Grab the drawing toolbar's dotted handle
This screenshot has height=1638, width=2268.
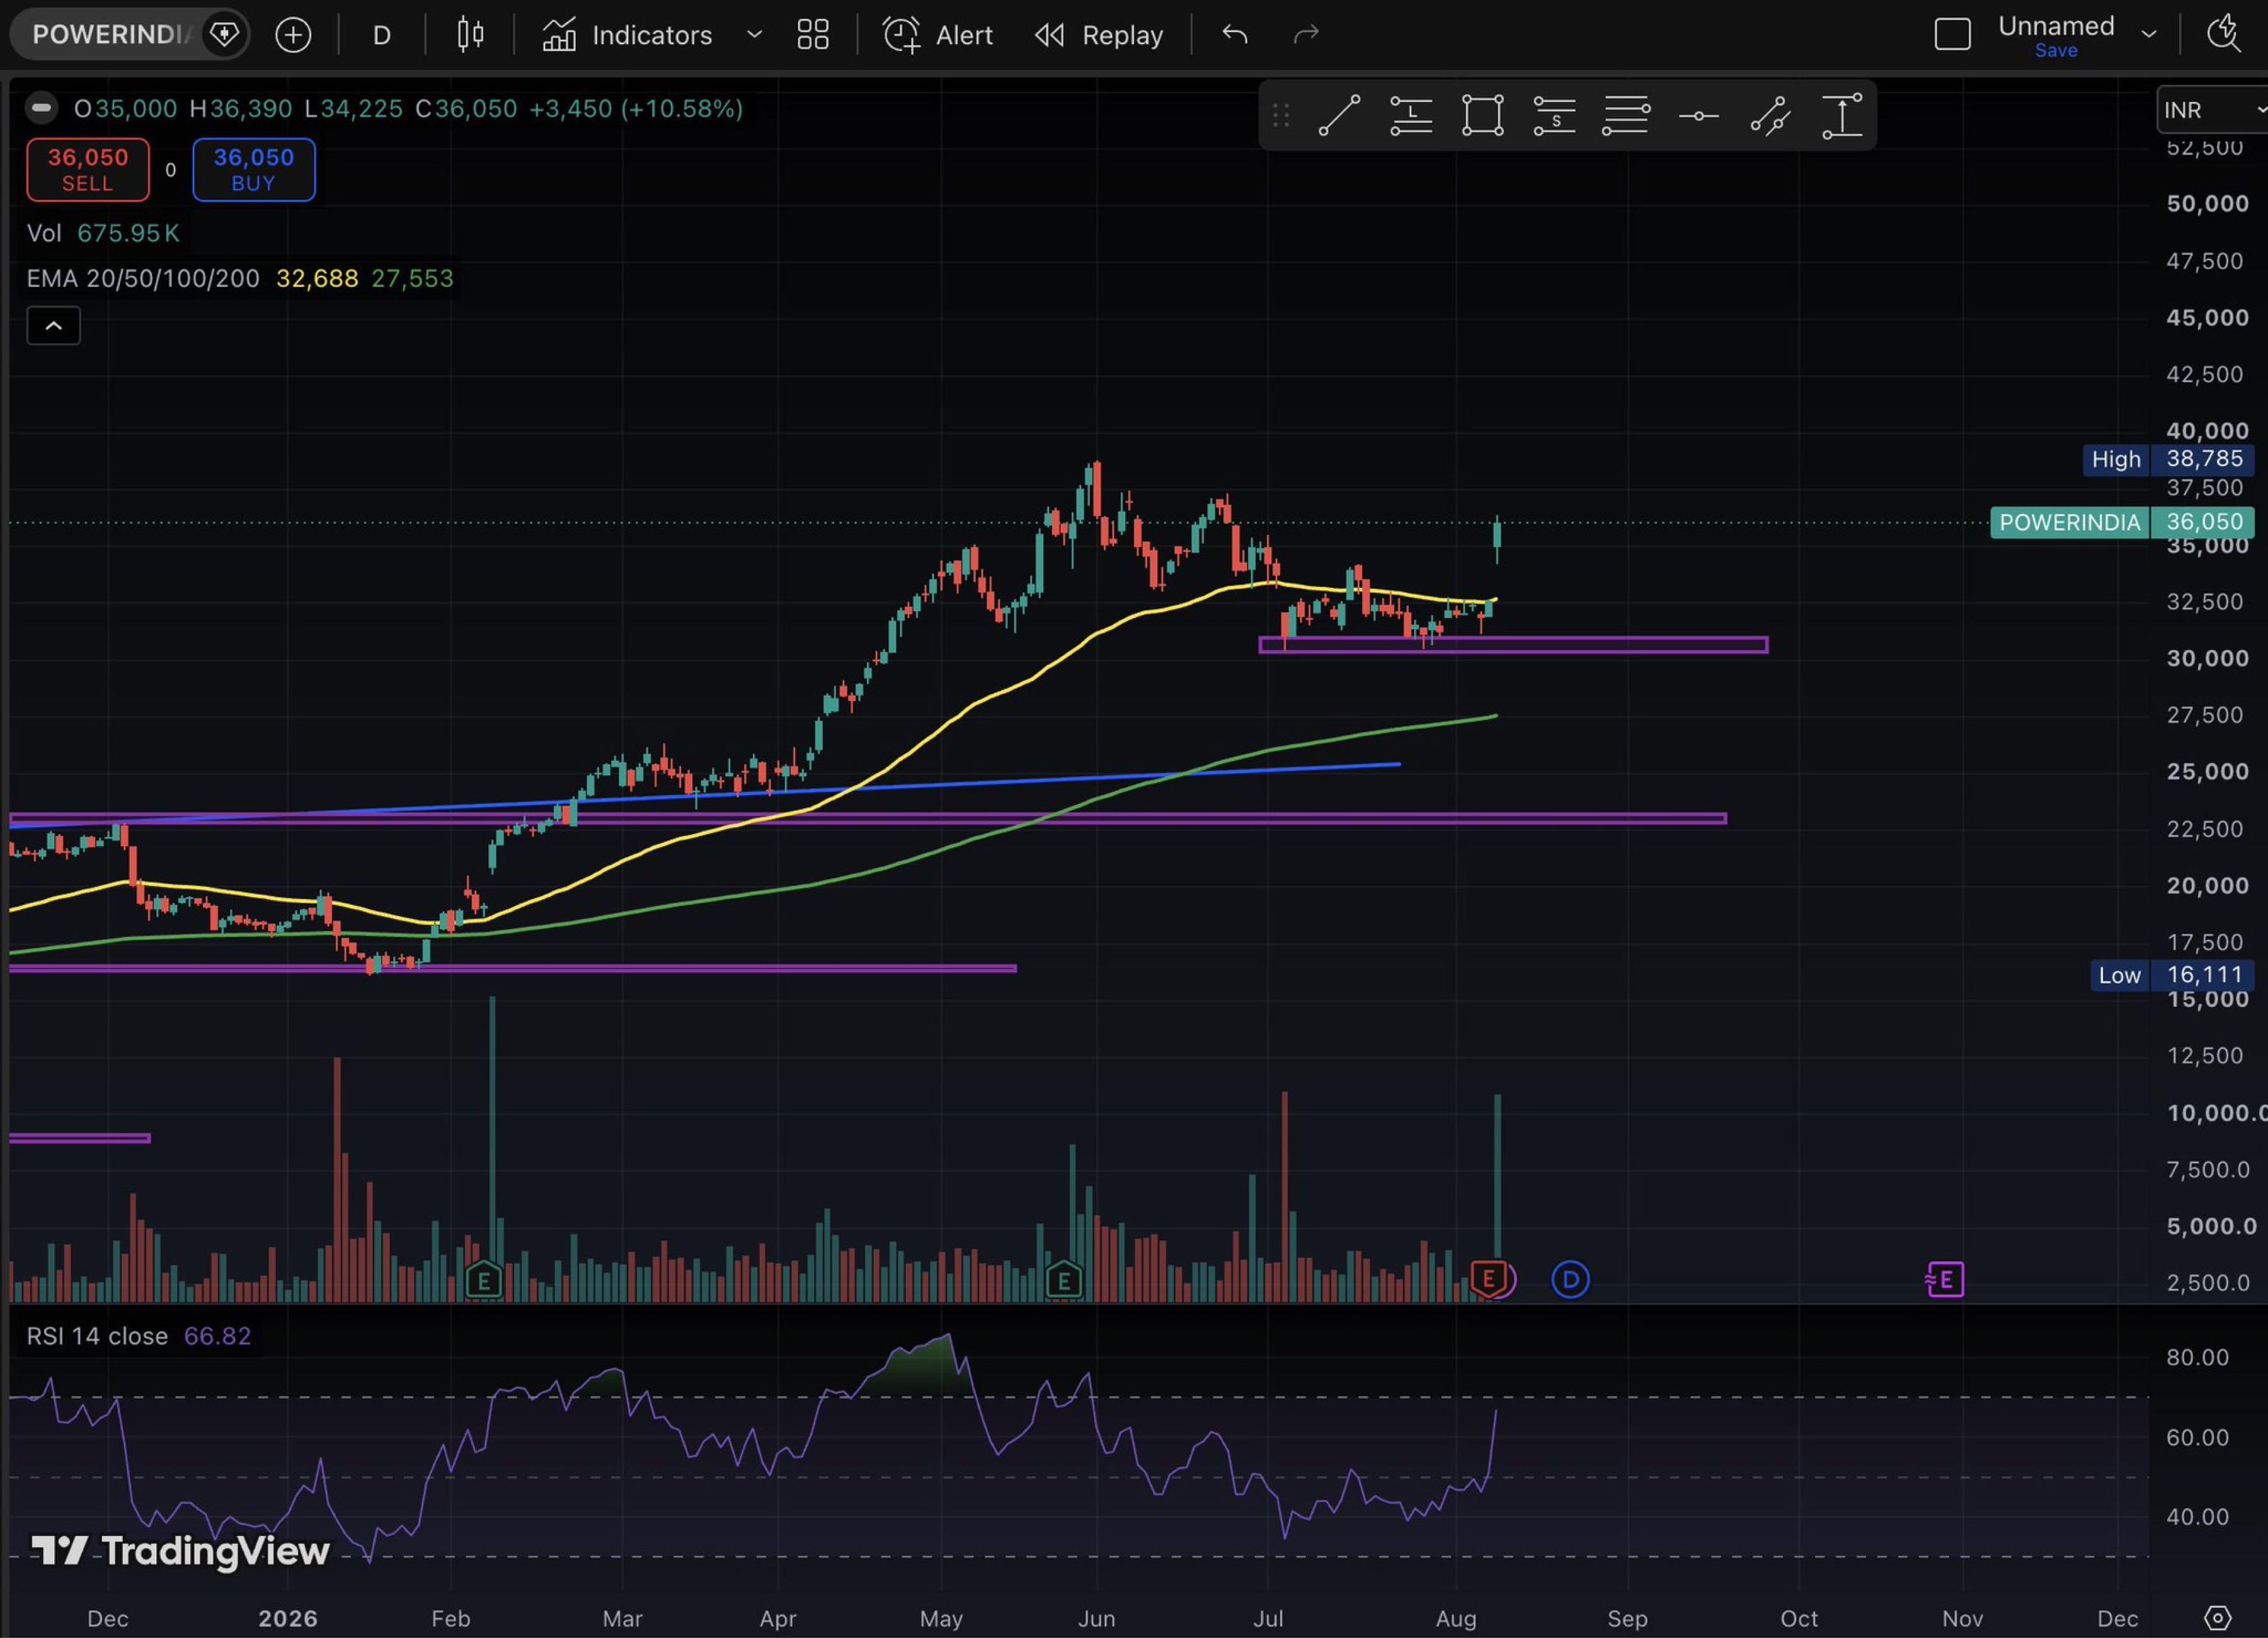coord(1281,116)
